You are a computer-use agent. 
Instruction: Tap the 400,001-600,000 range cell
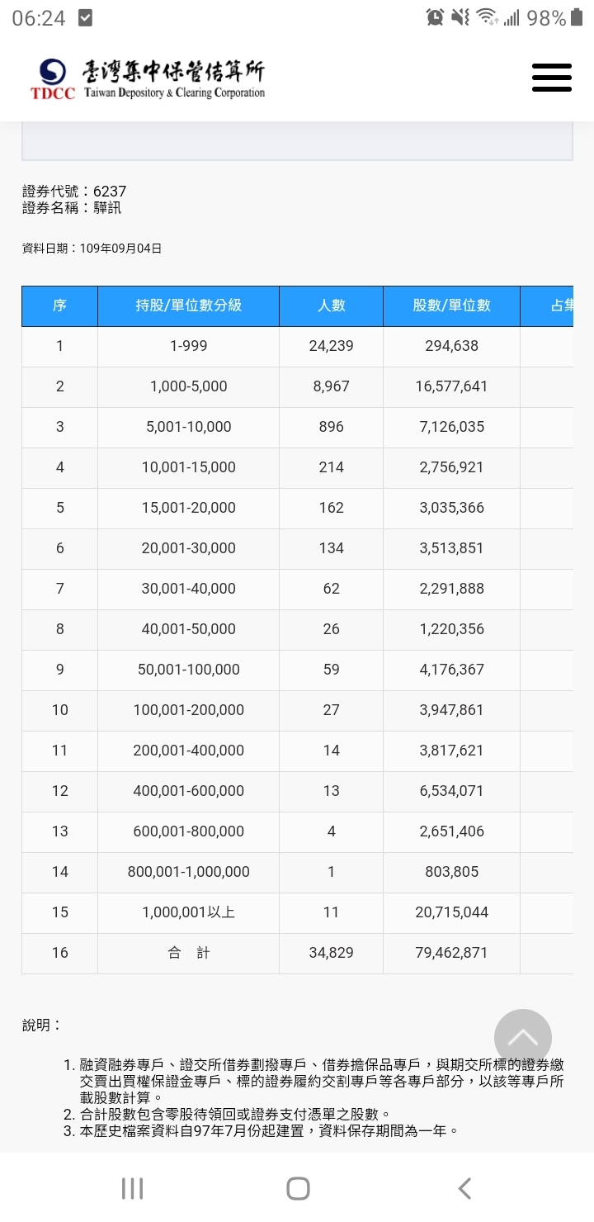point(188,791)
